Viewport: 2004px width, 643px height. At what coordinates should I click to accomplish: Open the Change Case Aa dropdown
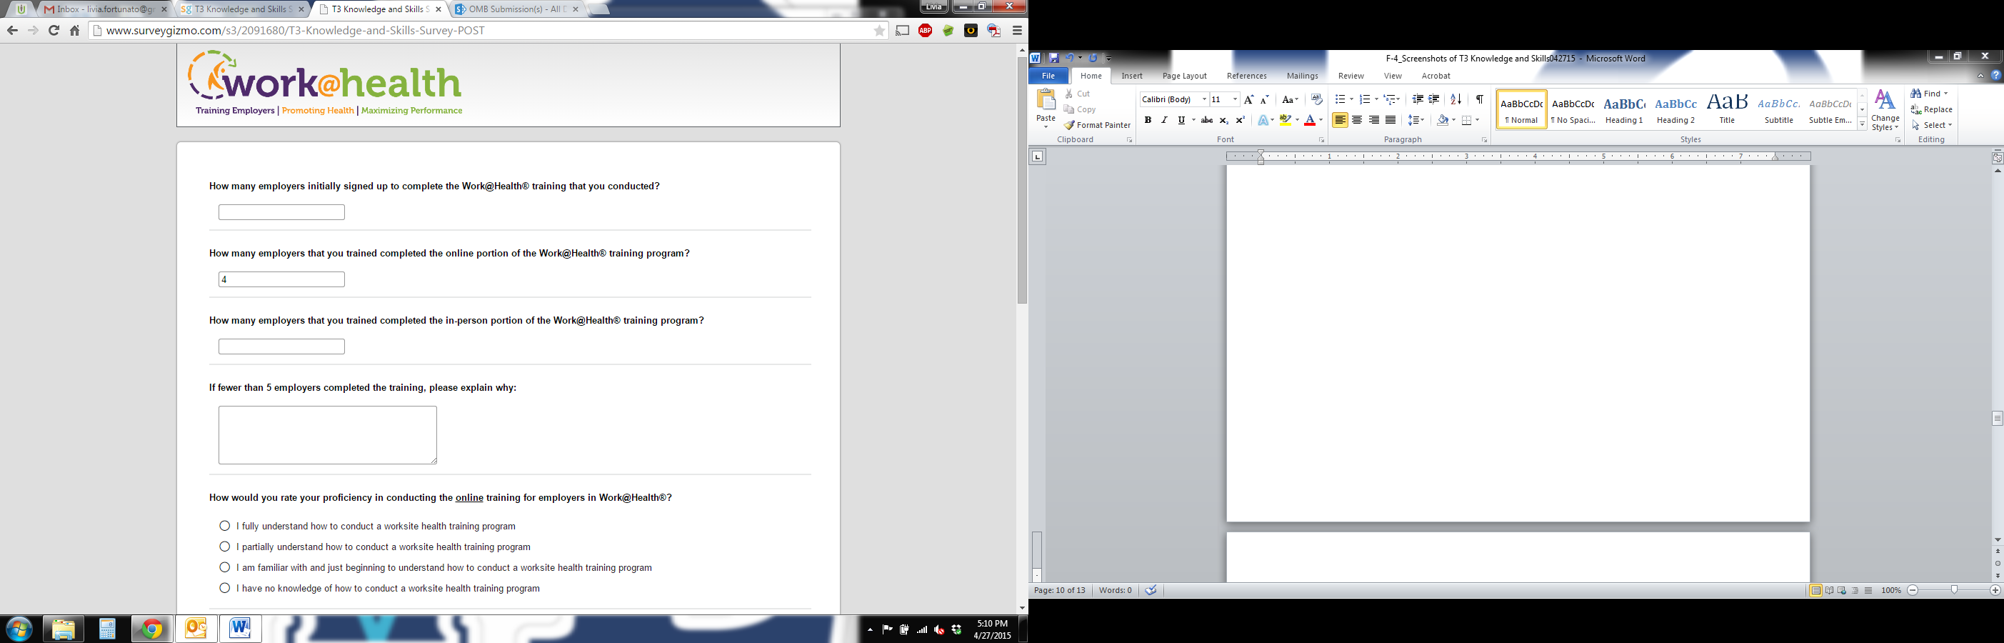pos(1290,99)
